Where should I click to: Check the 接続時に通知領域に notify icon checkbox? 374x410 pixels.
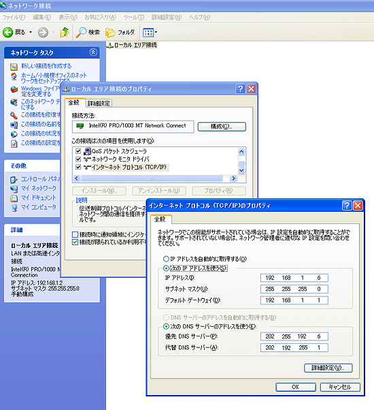[75, 234]
